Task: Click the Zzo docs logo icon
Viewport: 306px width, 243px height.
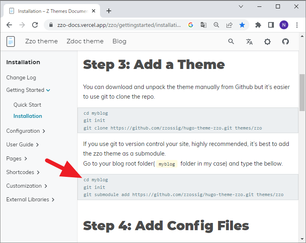Action: tap(11, 41)
